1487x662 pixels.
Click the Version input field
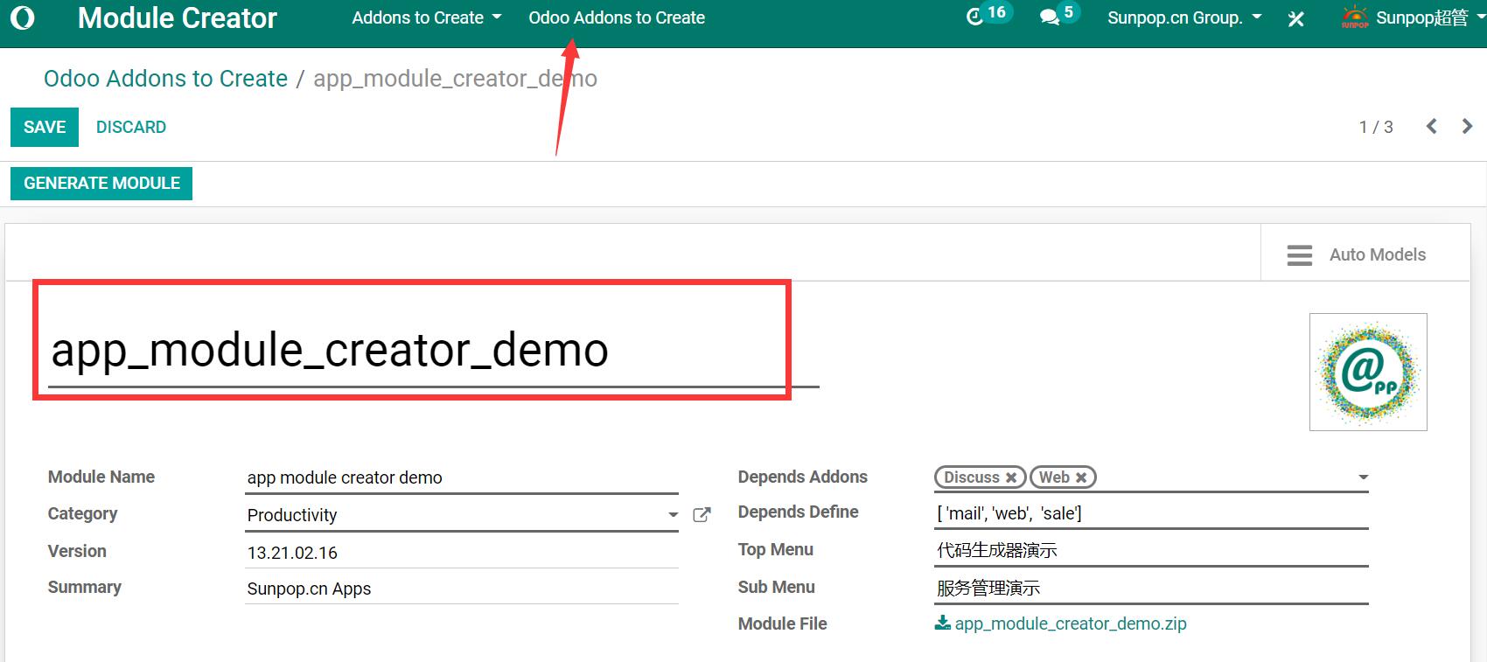[x=461, y=553]
